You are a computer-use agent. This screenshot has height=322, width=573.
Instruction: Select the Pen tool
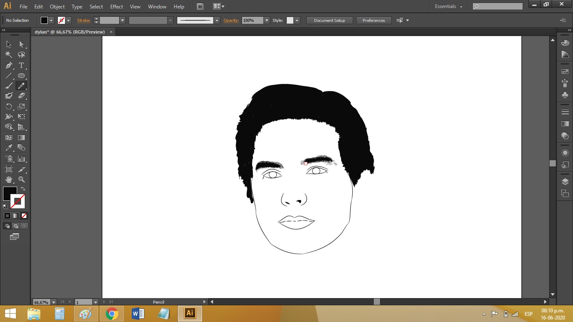tap(9, 65)
